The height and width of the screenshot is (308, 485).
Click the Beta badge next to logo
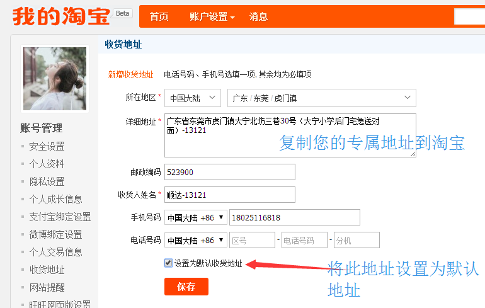coord(123,13)
